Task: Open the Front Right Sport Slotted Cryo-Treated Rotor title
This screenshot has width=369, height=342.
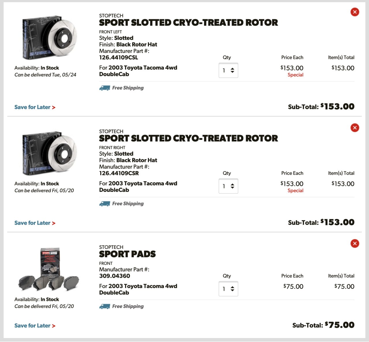Action: pos(188,138)
